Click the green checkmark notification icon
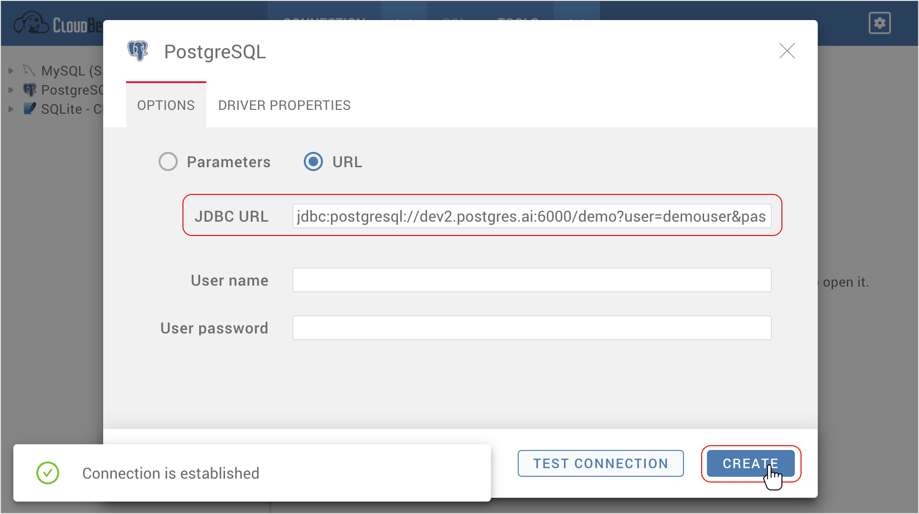 48,473
